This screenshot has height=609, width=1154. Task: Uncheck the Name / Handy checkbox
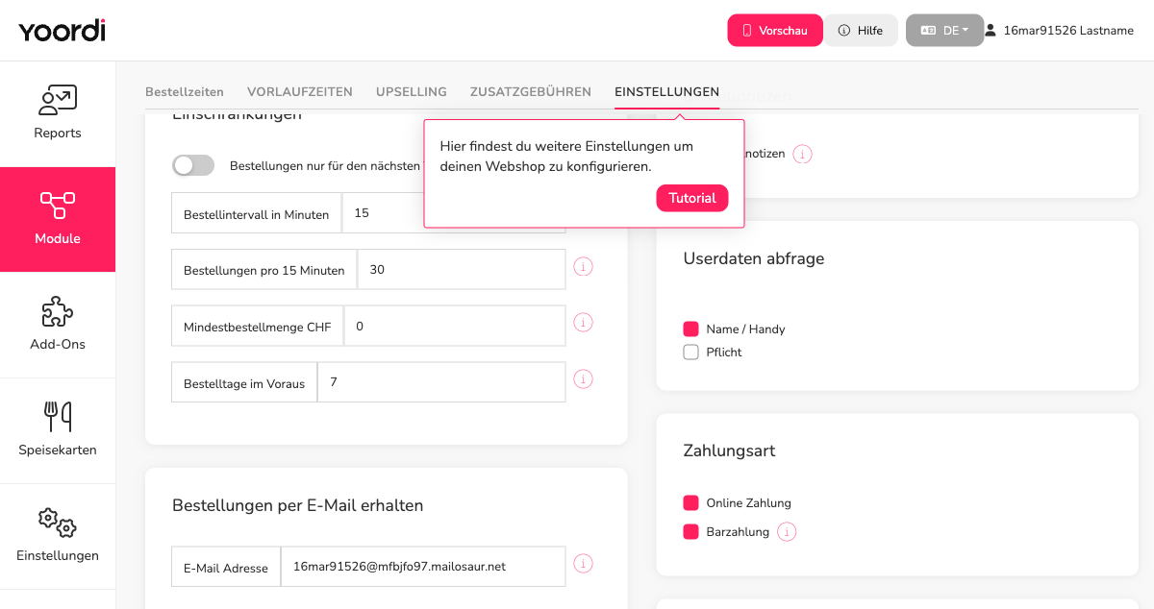690,329
